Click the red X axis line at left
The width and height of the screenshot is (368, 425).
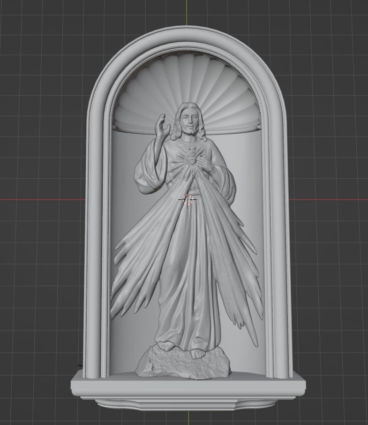42,199
